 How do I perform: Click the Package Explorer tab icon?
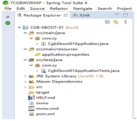(19, 15)
